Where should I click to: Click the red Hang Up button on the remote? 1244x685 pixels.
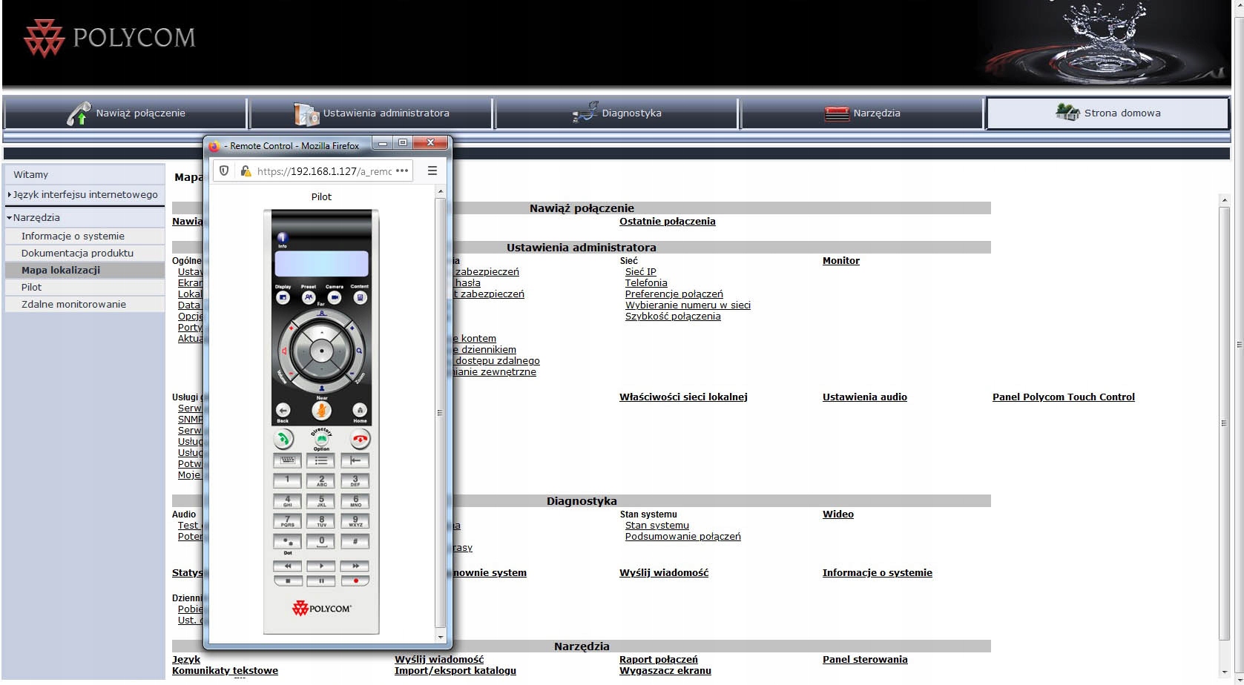coord(360,439)
